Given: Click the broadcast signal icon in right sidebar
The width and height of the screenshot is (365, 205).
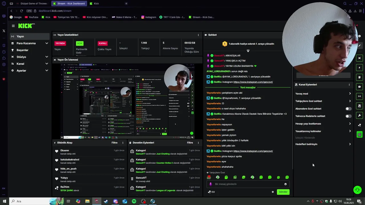Looking at the screenshot, I should coord(359,96).
